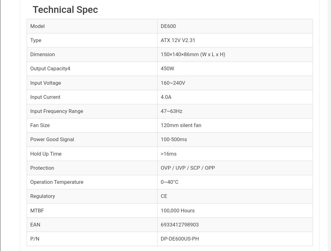
Task: Click the DP-DE600US-PH part number
Action: click(180, 239)
